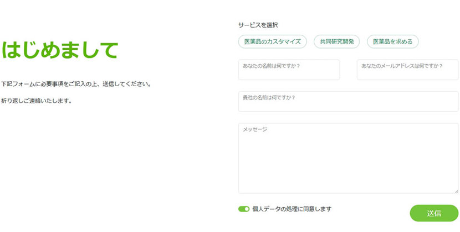The image size is (460, 232).
Task: Click the 折り返しご連絡いたします text line
Action: point(37,101)
